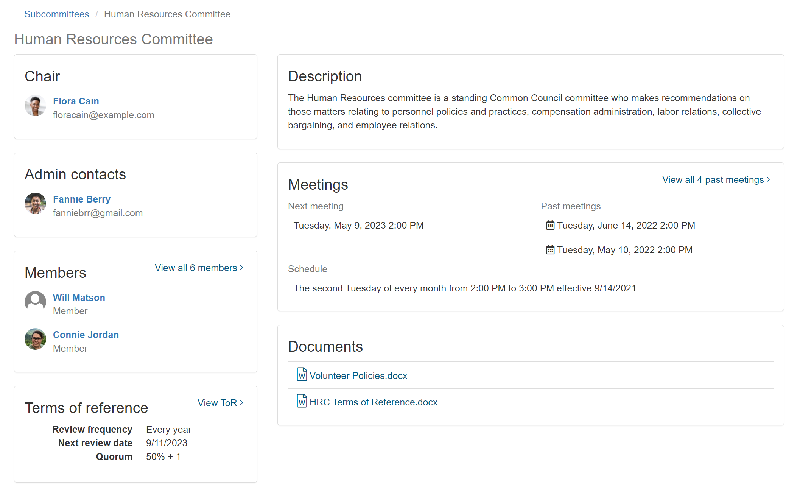Open Fannie Berry's profile link

pyautogui.click(x=81, y=199)
